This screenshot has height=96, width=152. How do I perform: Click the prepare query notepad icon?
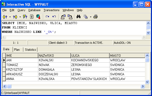point(31,17)
